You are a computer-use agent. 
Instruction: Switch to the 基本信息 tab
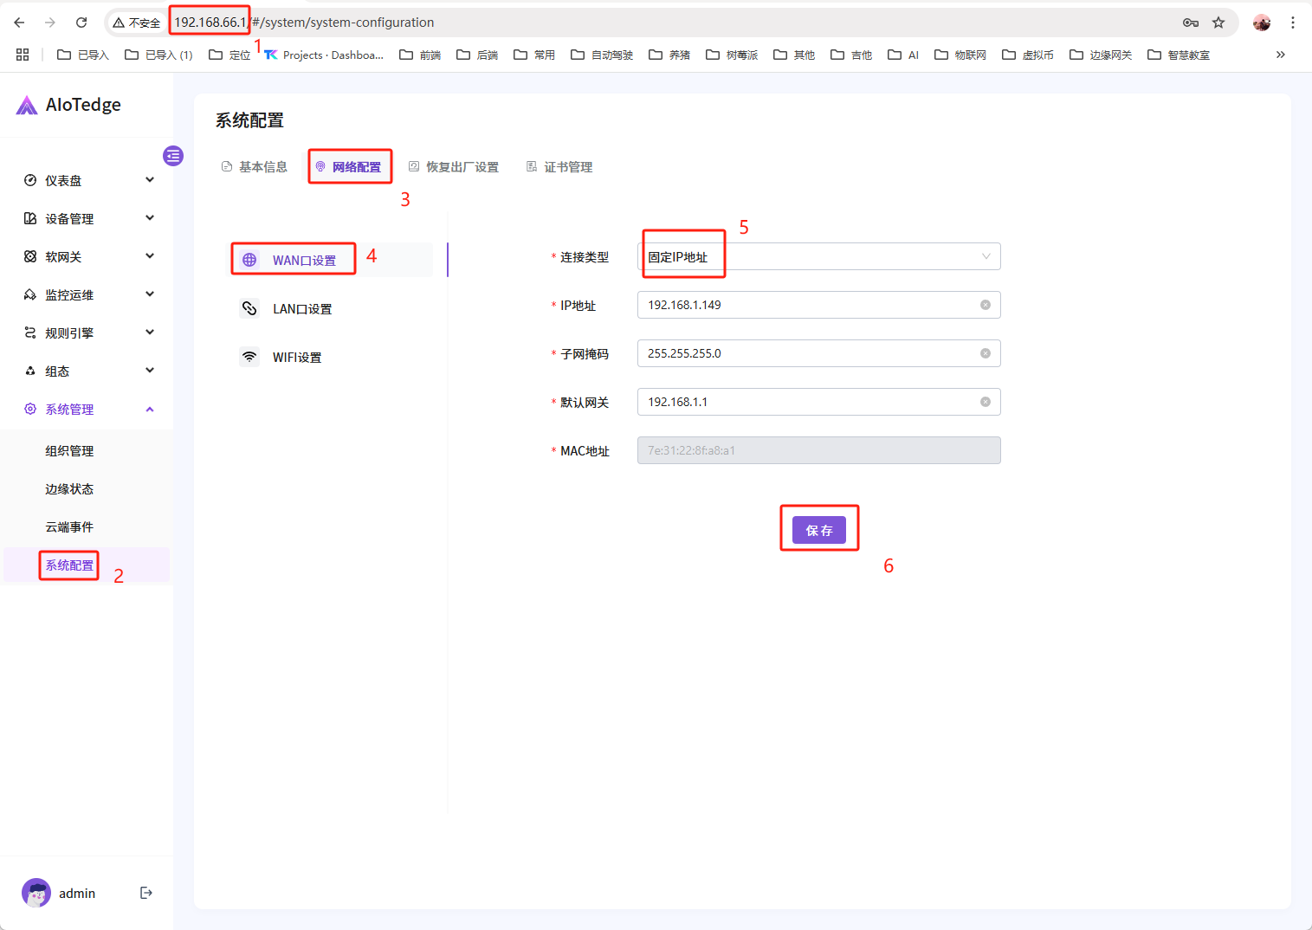tap(255, 167)
